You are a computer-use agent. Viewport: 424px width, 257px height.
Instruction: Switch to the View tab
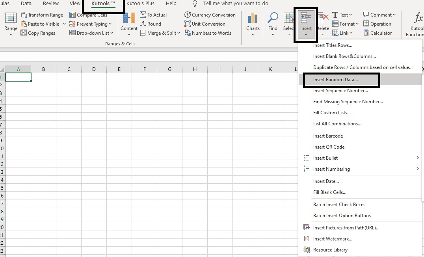point(75,4)
